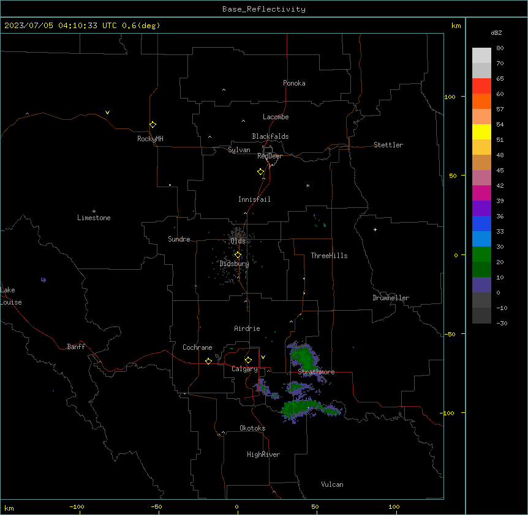Click the 0 tick on the right km axis
Image resolution: width=528 pixels, height=515 pixels.
[456, 255]
